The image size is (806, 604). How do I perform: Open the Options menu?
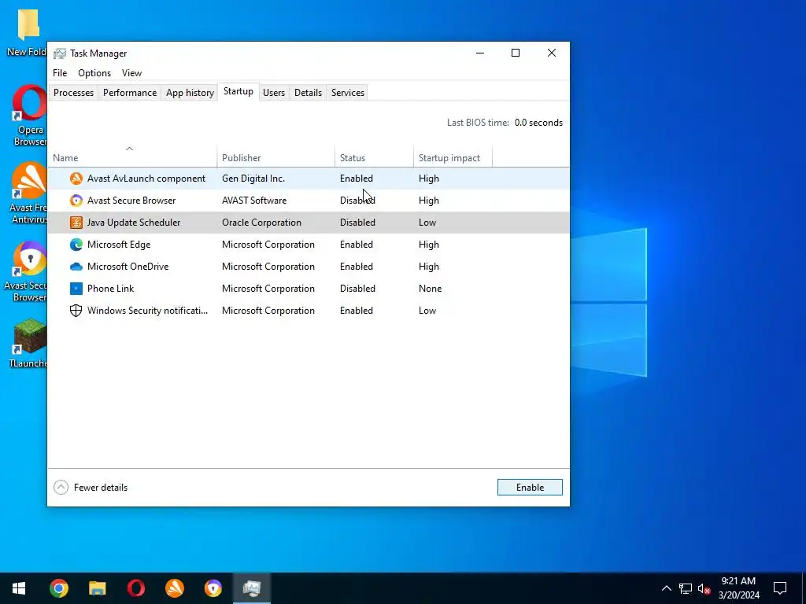(x=94, y=73)
